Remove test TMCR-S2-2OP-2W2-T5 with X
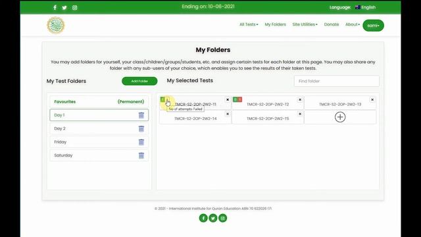 300,114
